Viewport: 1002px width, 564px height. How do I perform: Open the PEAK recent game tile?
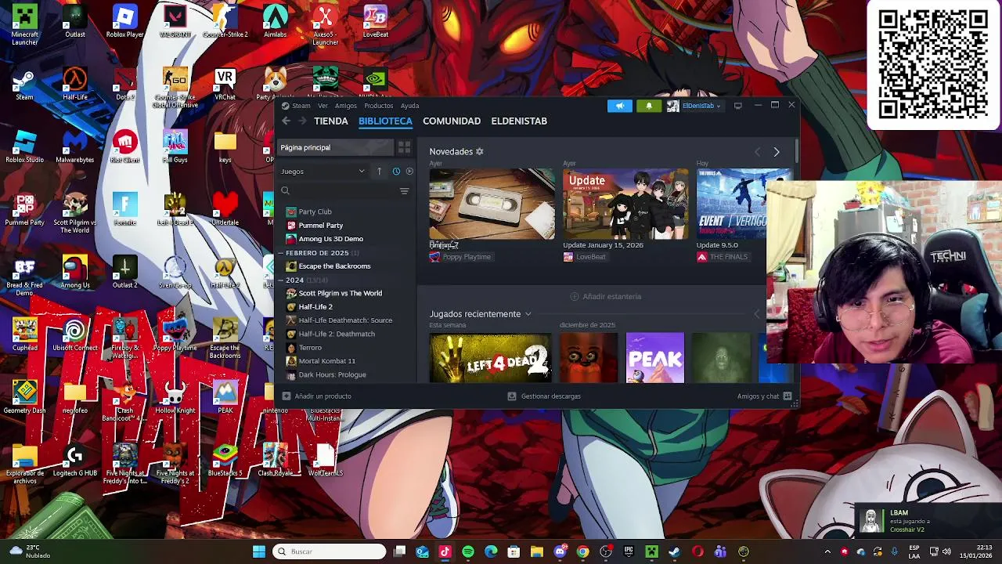[x=655, y=358]
